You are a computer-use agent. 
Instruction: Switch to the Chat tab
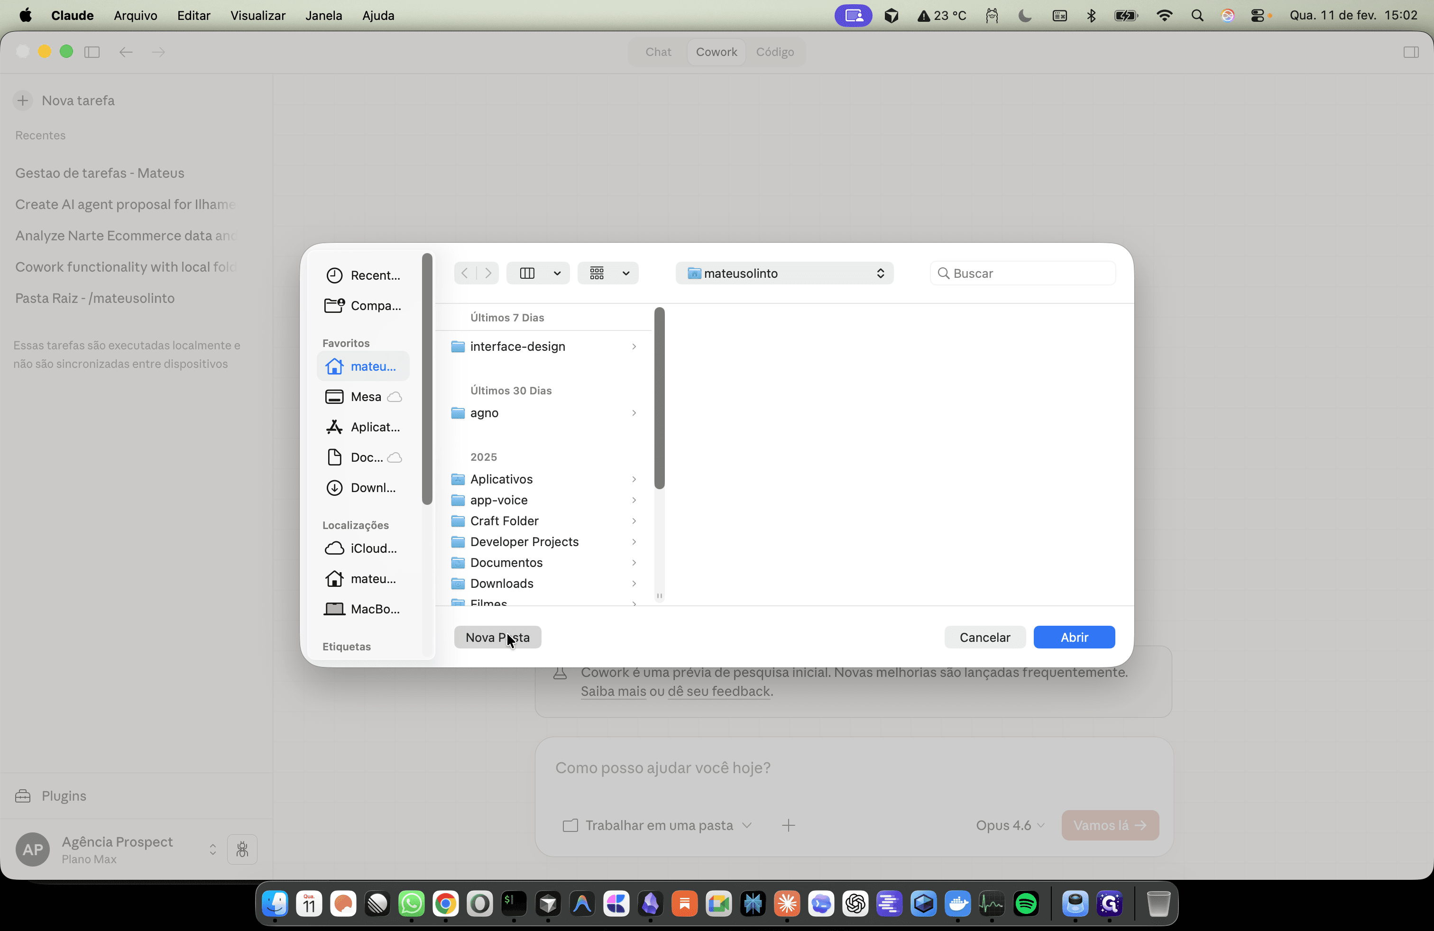coord(658,52)
